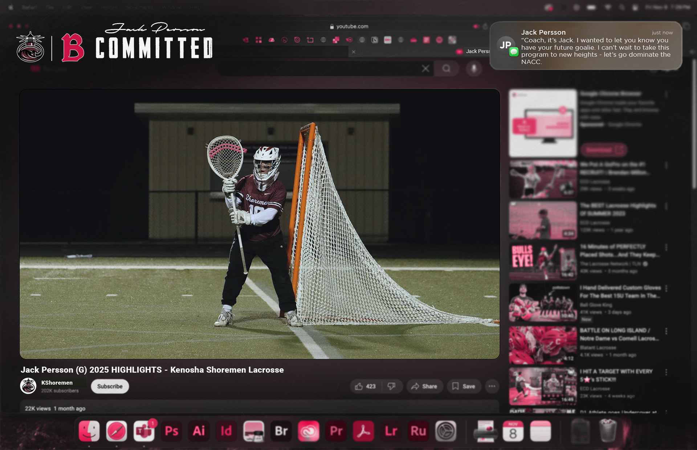Open options menu for I HIT A TARGET video
Image resolution: width=697 pixels, height=450 pixels.
click(666, 372)
